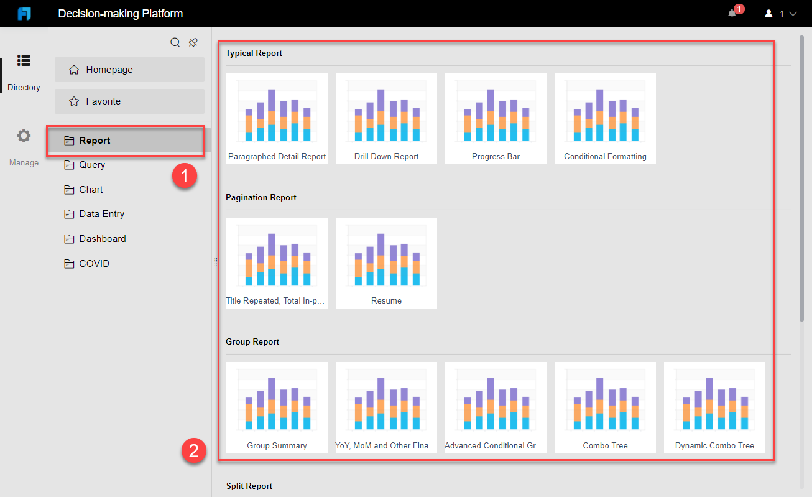Click the platform logo in the top bar
This screenshot has width=812, height=497.
click(x=24, y=13)
